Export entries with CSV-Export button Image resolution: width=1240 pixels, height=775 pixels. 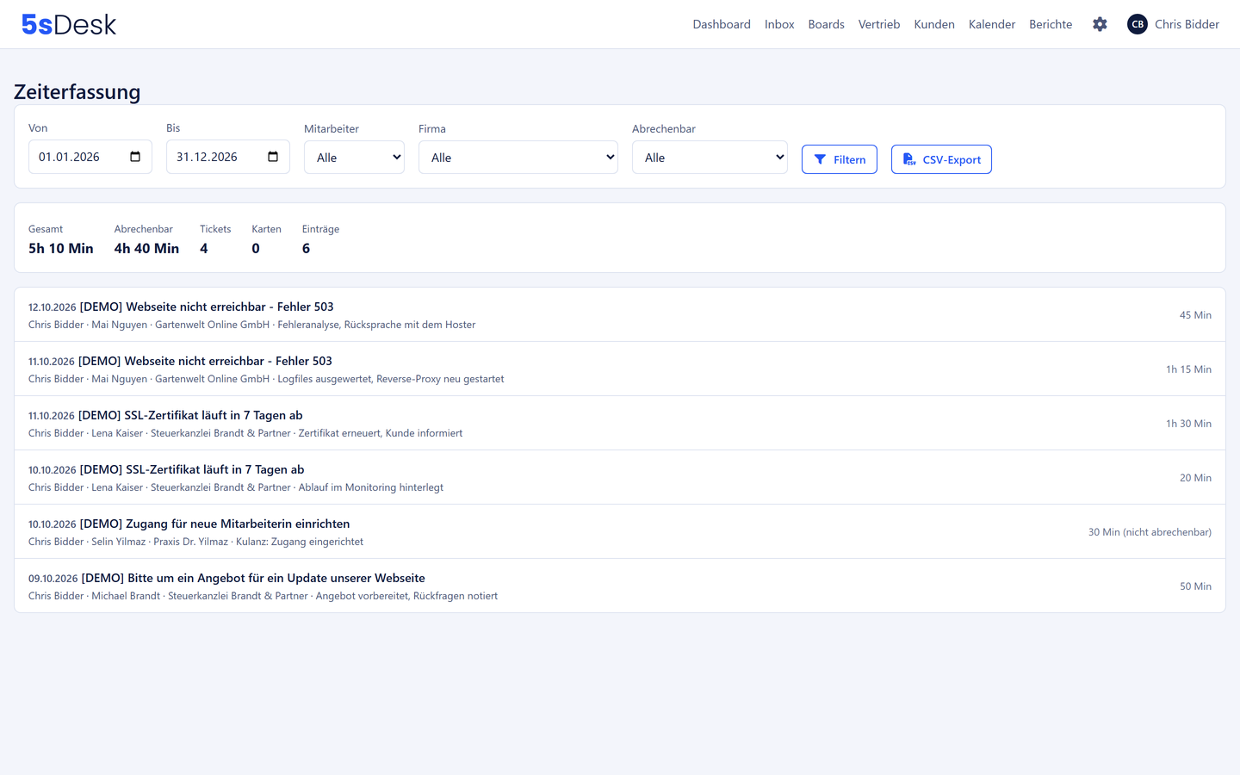(x=941, y=159)
